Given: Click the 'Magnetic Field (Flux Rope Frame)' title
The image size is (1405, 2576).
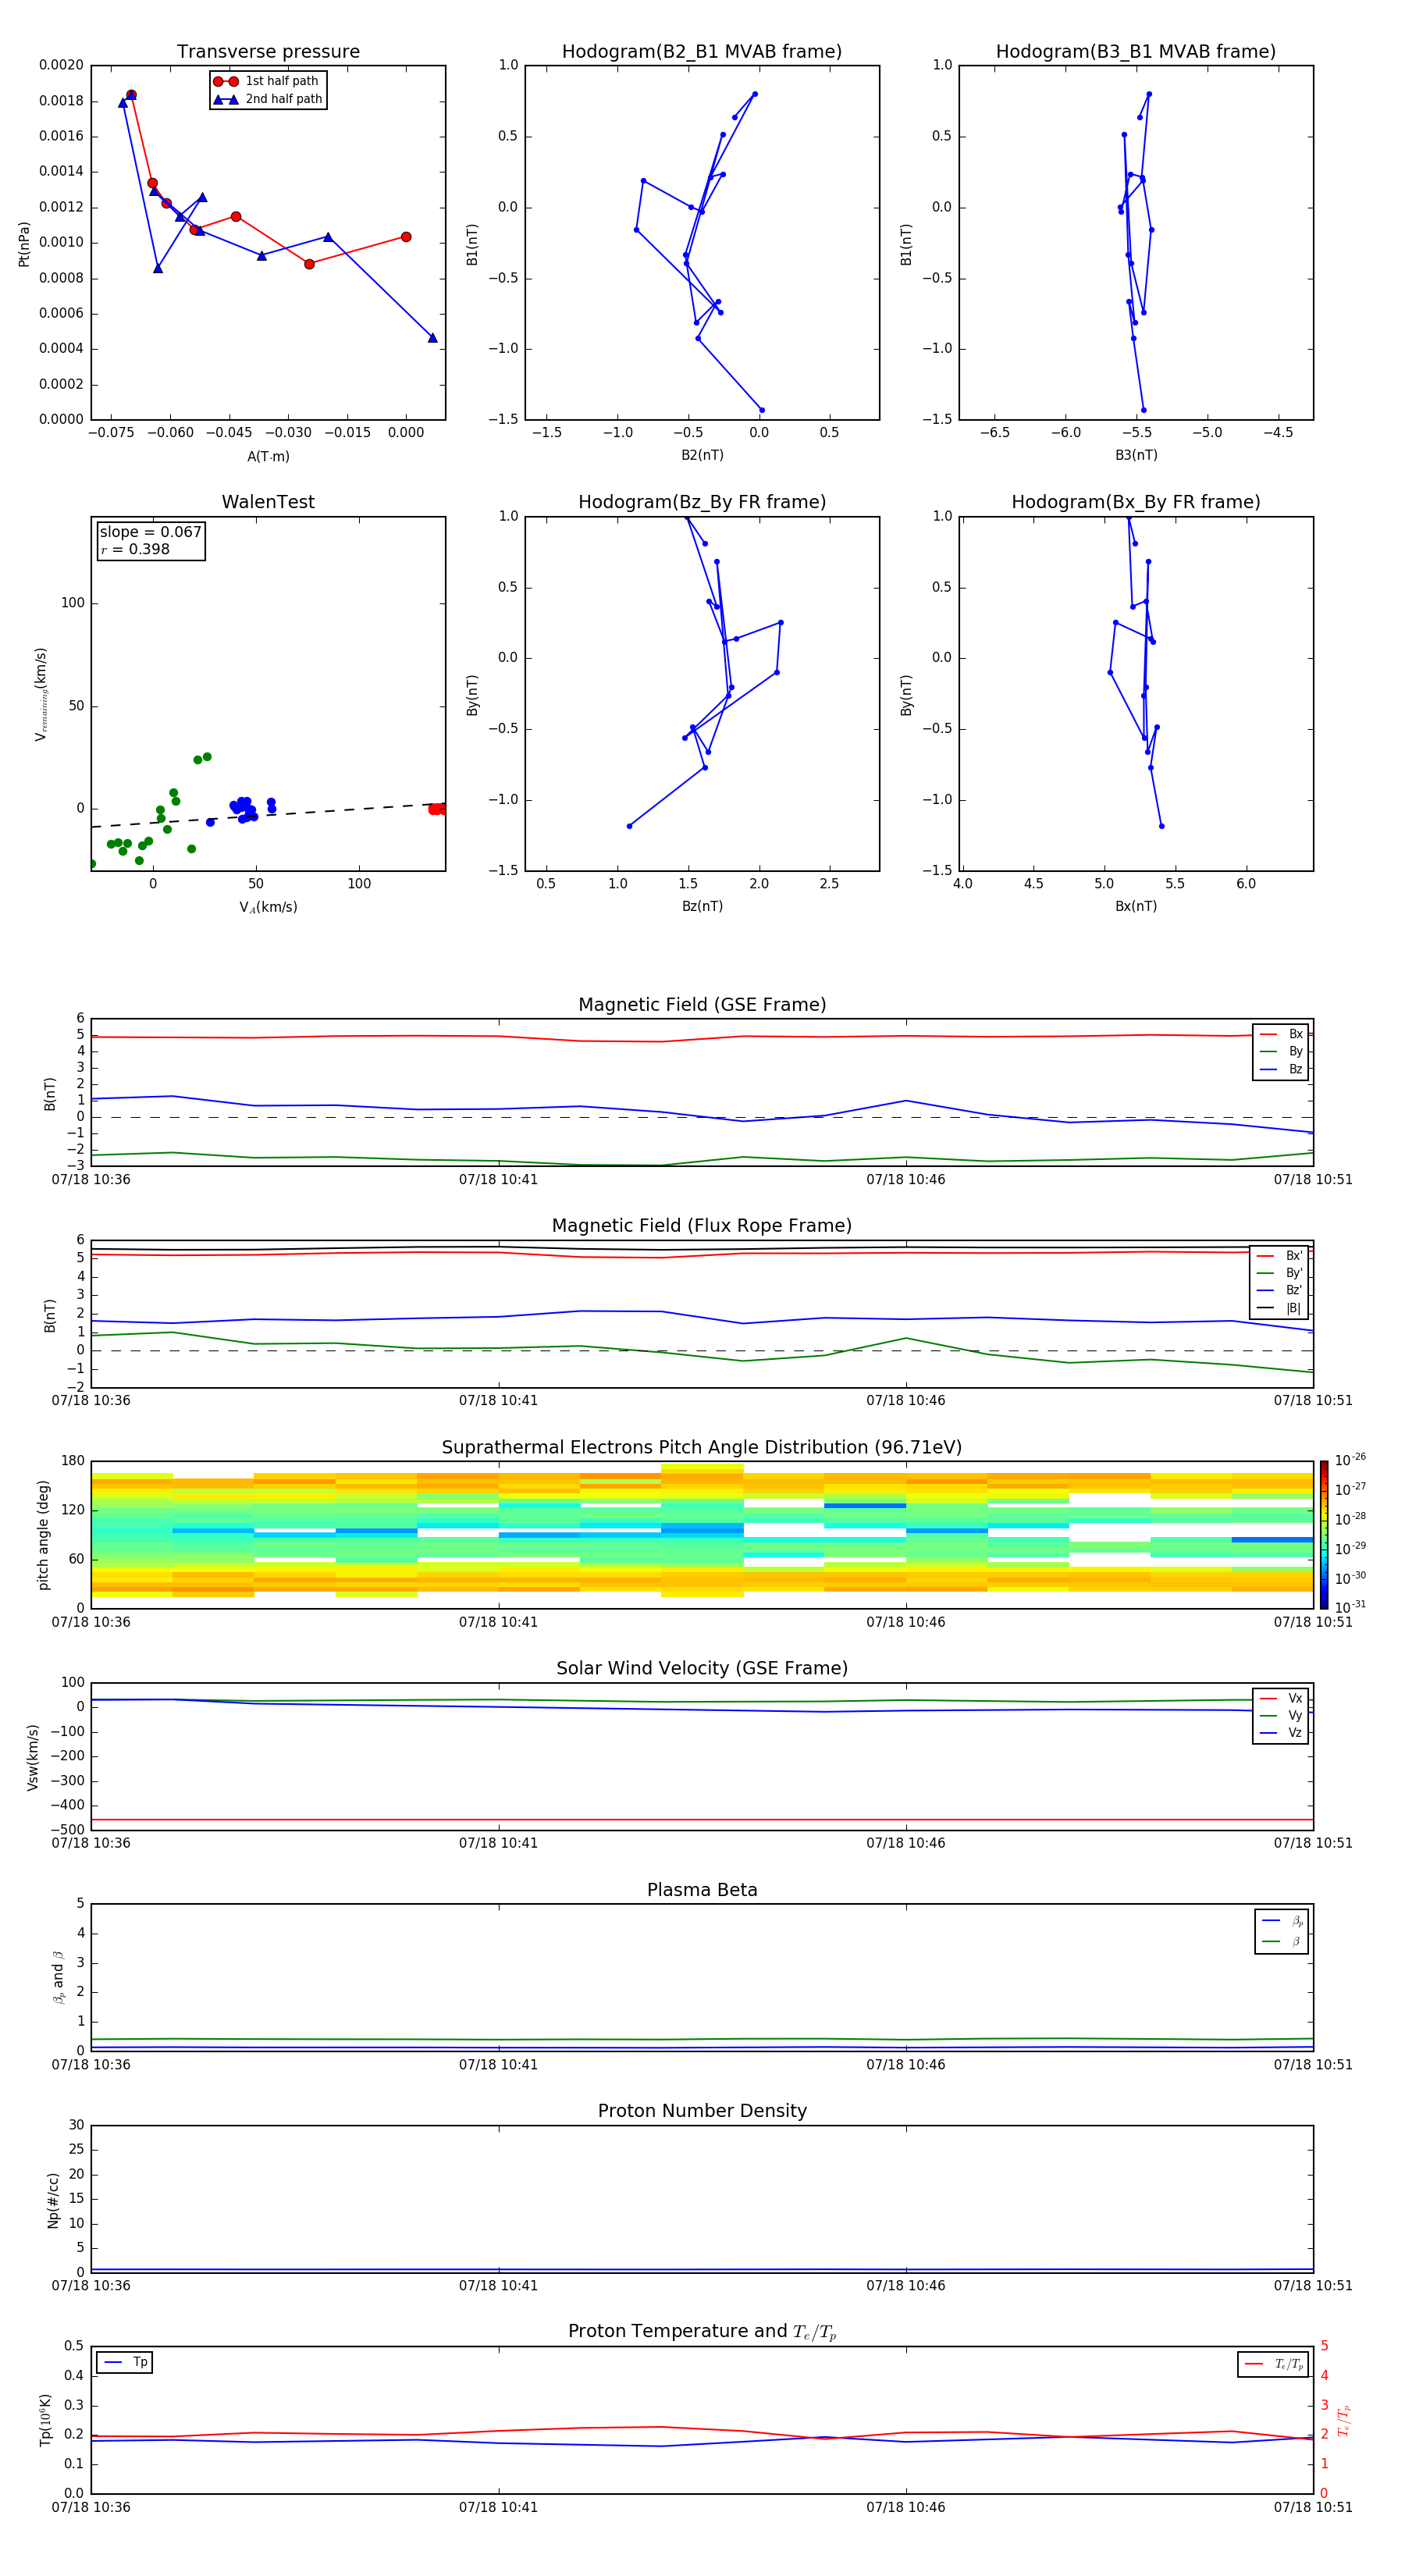Looking at the screenshot, I should pyautogui.click(x=702, y=1226).
